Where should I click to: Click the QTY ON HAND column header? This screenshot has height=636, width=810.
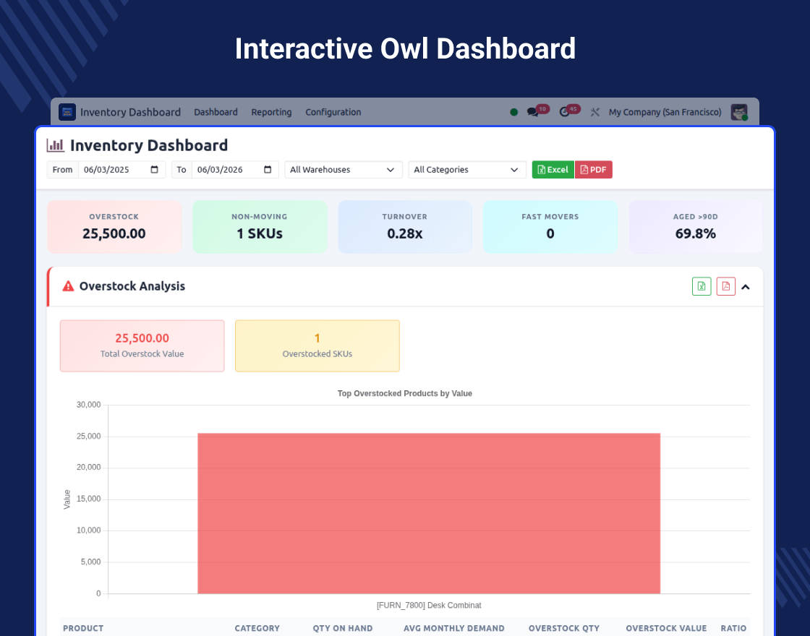pyautogui.click(x=343, y=628)
